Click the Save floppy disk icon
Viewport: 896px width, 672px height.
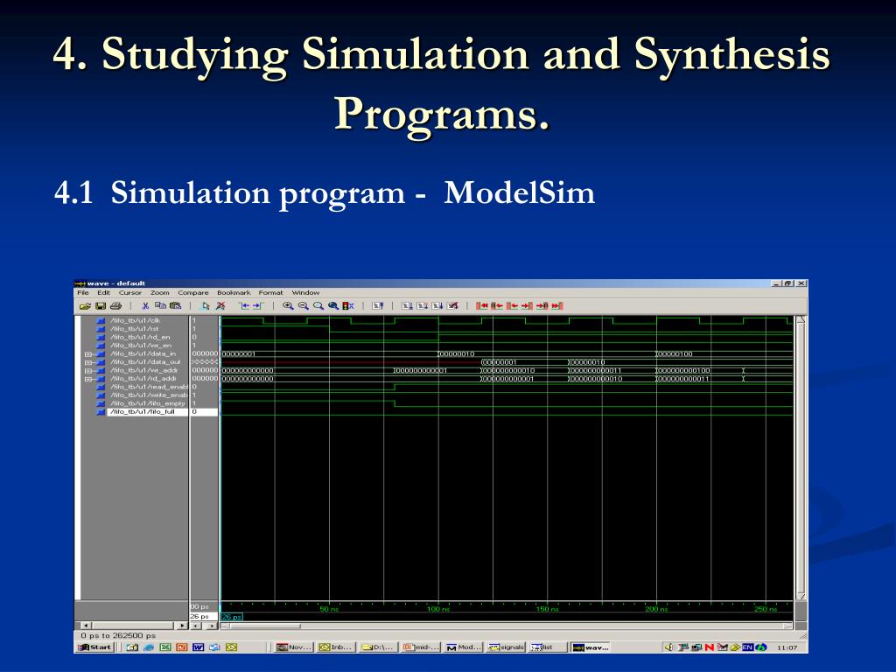coord(101,305)
